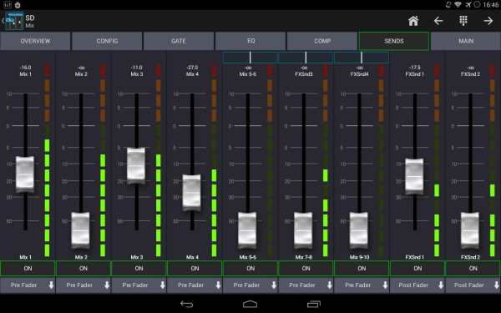
Task: Click the -11.0 level value of Mix 3
Action: 137,68
